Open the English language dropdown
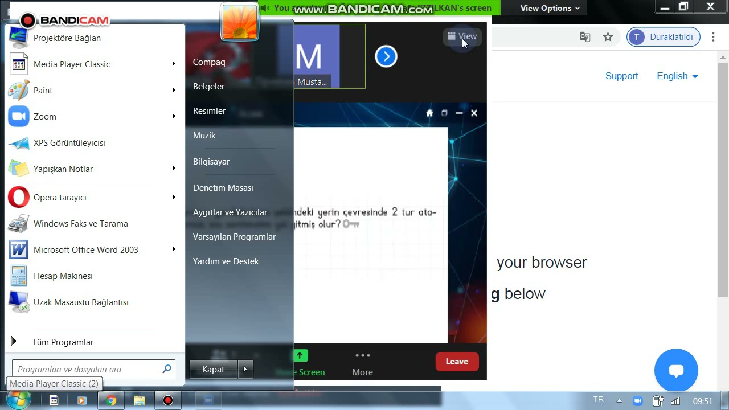Screen dimensions: 729x410 (677, 76)
